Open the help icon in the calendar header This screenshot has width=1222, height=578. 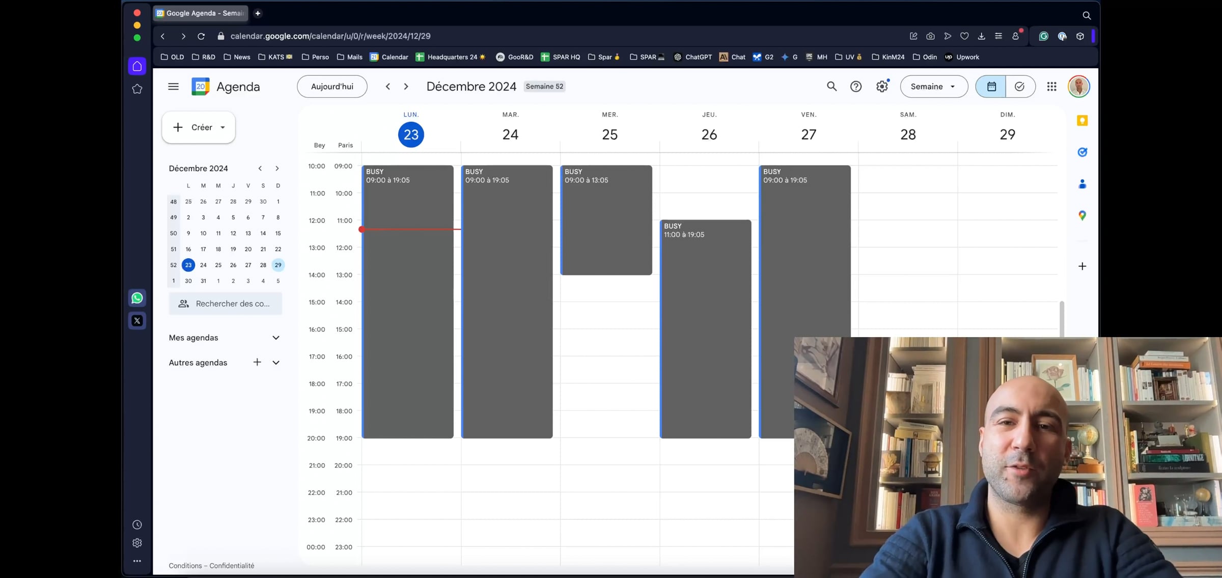(x=856, y=87)
